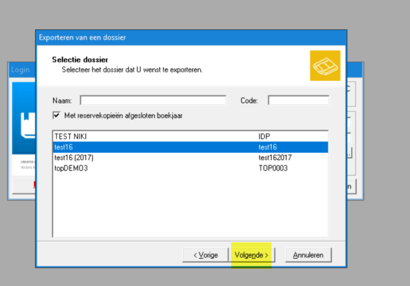Click the IDP code entry
410x286 pixels.
point(264,136)
